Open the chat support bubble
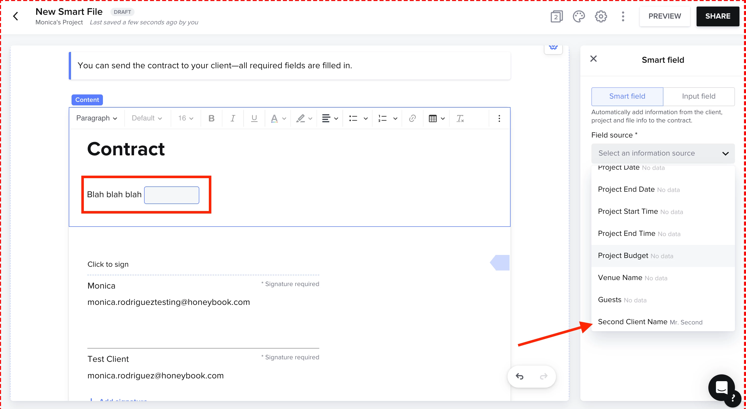This screenshot has height=409, width=746. coord(721,387)
